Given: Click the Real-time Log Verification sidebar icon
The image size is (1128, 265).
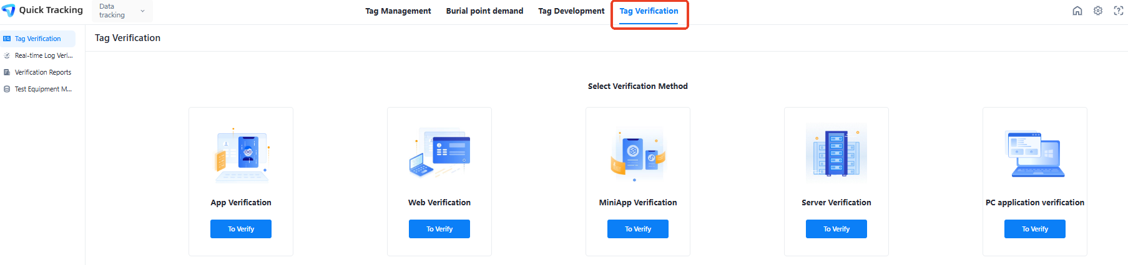Looking at the screenshot, I should 7,55.
